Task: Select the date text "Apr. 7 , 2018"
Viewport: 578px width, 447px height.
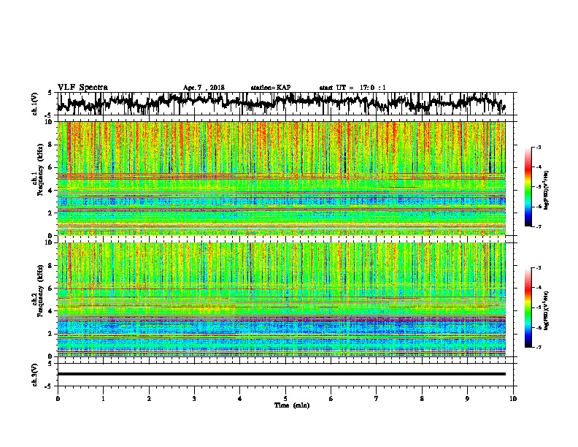Action: 204,88
